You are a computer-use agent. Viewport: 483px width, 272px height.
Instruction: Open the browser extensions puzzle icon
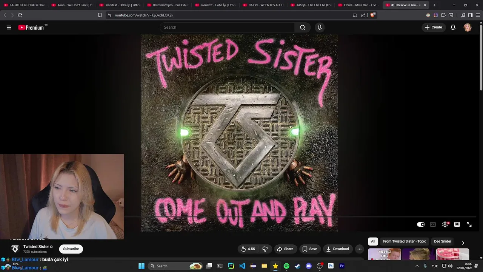click(x=443, y=15)
